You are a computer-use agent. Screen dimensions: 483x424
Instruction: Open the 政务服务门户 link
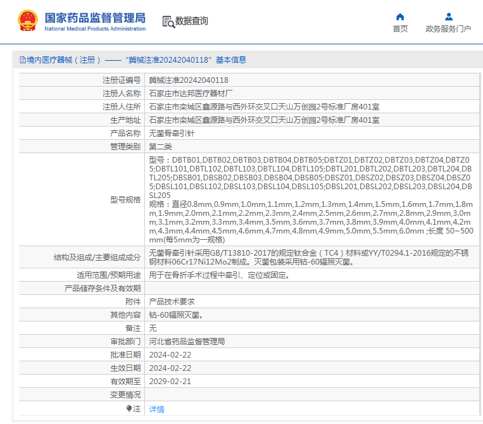click(448, 29)
